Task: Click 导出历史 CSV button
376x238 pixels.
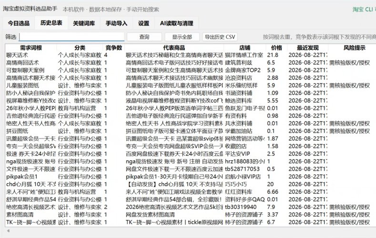Action: (220, 37)
